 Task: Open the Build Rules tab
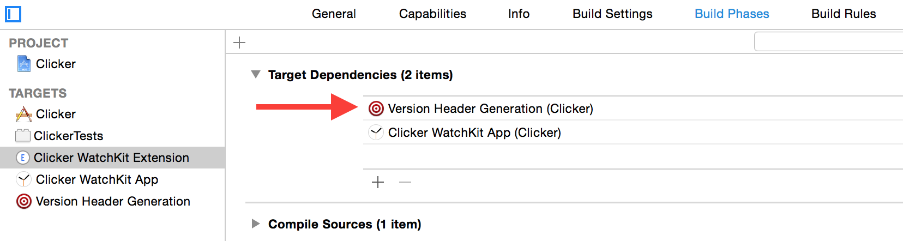coord(844,14)
